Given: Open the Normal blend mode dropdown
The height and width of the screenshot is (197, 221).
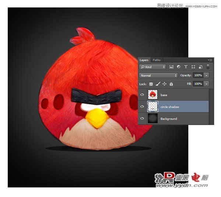Looking at the screenshot, I should [158, 76].
